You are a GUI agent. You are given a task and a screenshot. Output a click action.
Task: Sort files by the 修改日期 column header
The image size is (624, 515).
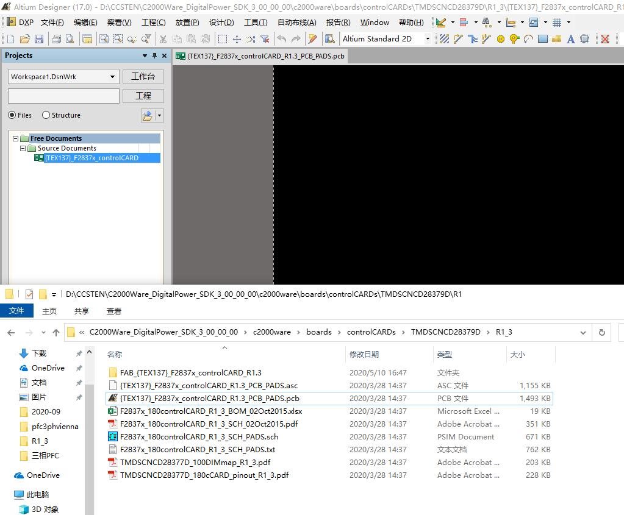click(364, 354)
